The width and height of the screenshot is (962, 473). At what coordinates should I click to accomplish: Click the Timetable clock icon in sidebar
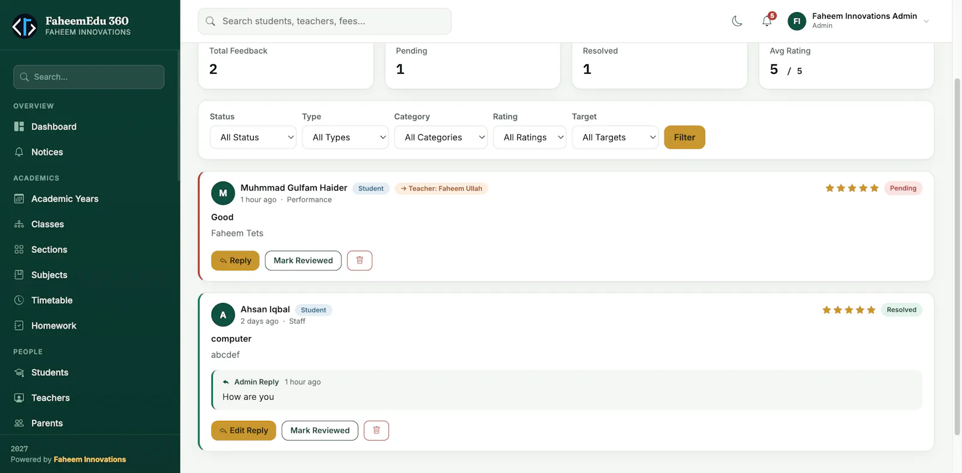point(19,300)
